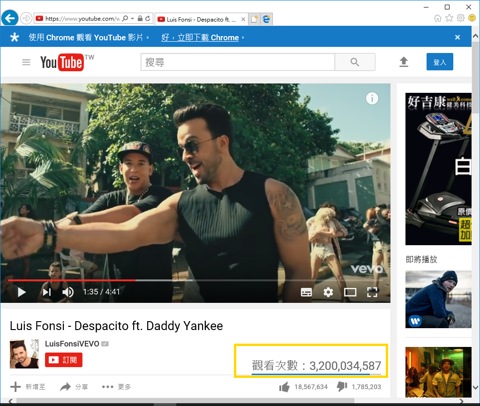Click the address bar search magnifier icon
Screen dimensions: 480x406
[125, 19]
